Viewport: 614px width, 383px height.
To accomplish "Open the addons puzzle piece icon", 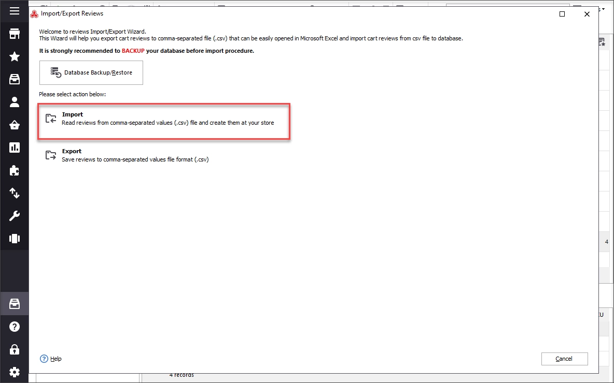I will (x=15, y=170).
